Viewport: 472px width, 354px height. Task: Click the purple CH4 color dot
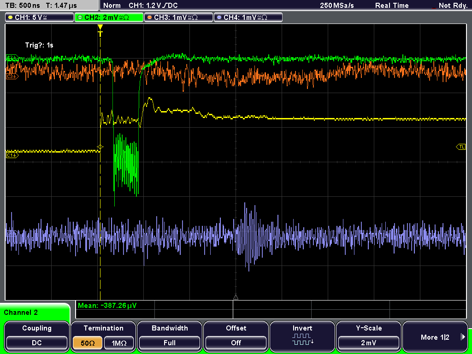click(x=219, y=18)
